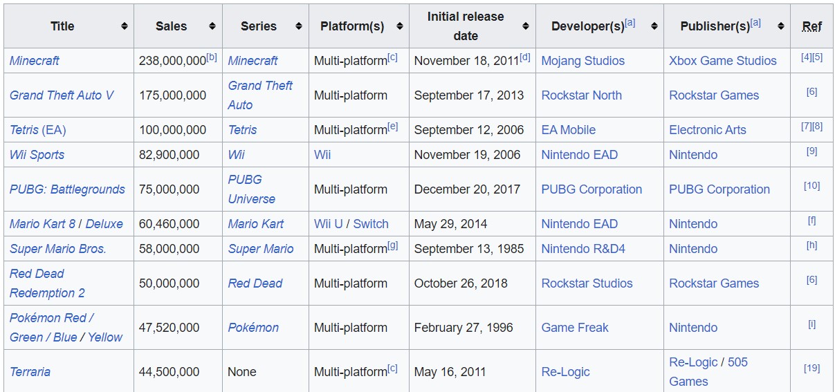This screenshot has height=392, width=835.
Task: Open the Minecraft title link
Action: pos(35,61)
